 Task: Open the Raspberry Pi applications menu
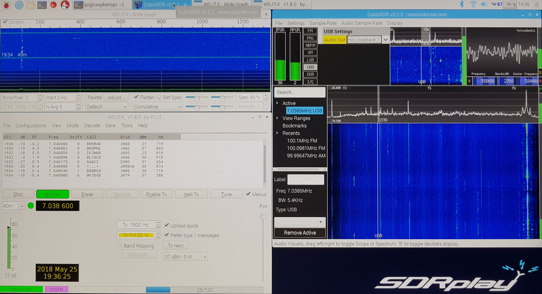(x=6, y=5)
